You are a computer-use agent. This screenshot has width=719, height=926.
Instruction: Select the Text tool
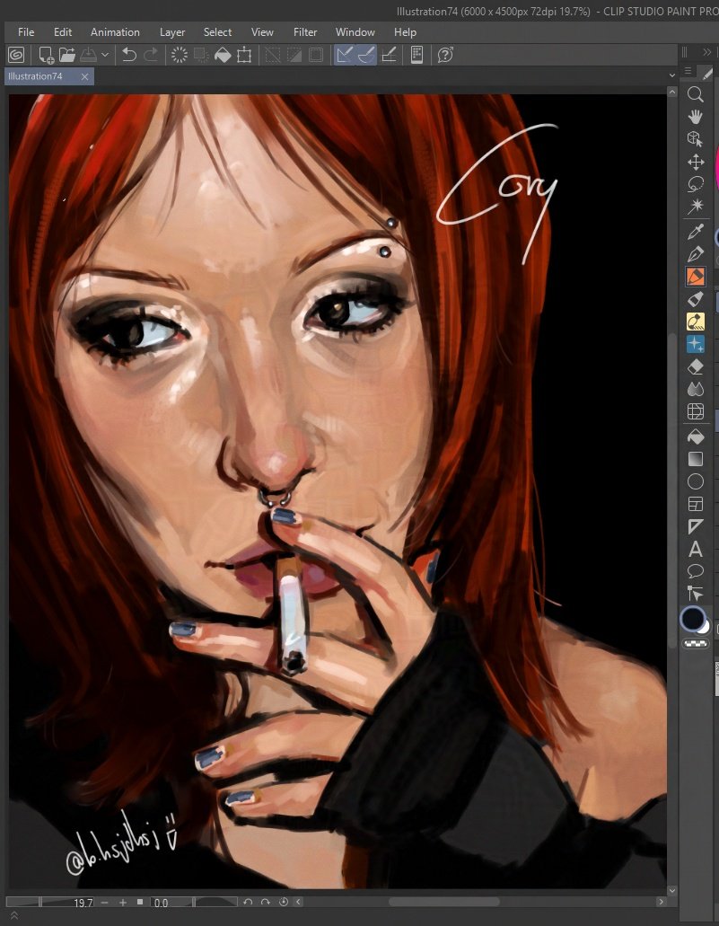(696, 549)
